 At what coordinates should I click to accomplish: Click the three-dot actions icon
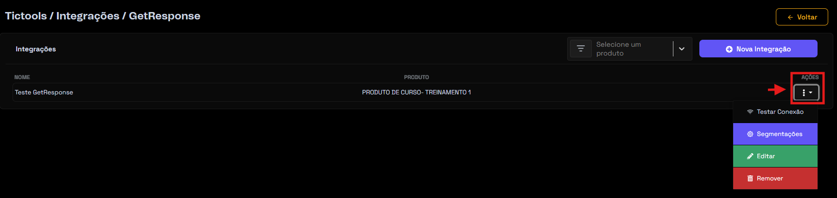click(x=804, y=93)
